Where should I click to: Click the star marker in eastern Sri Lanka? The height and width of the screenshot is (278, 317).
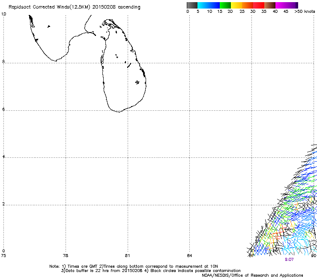tap(137, 82)
